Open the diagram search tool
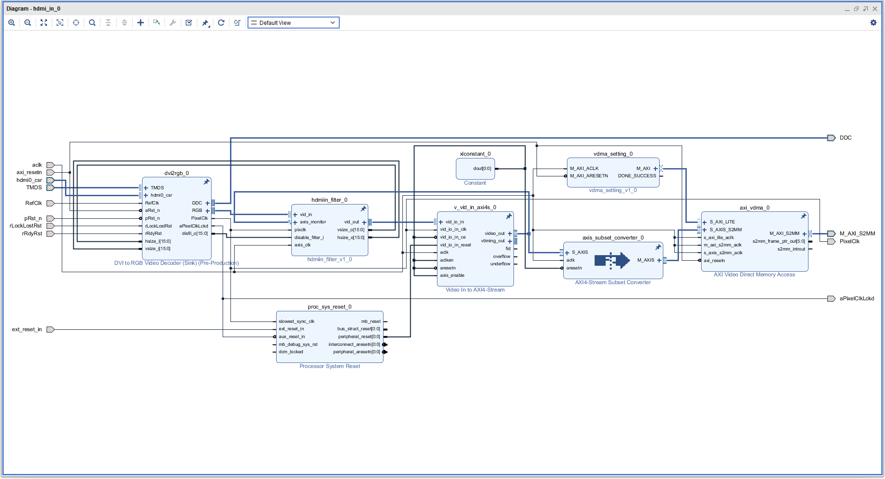885x479 pixels. (x=92, y=23)
